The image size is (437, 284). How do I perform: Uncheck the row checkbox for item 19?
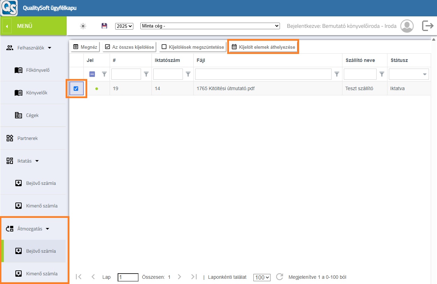[76, 88]
